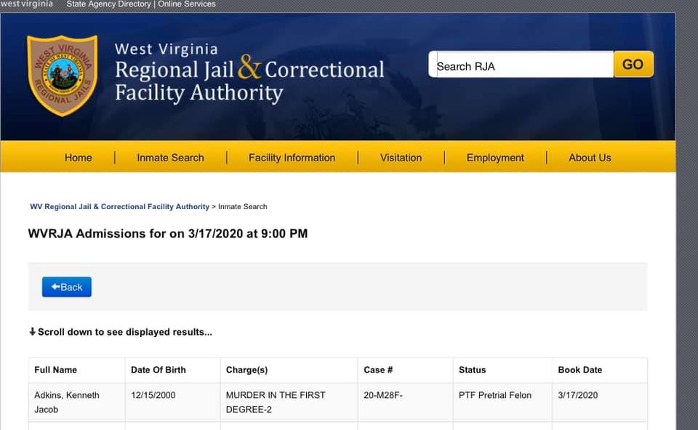Click the Date Of Birth column header

tap(159, 370)
